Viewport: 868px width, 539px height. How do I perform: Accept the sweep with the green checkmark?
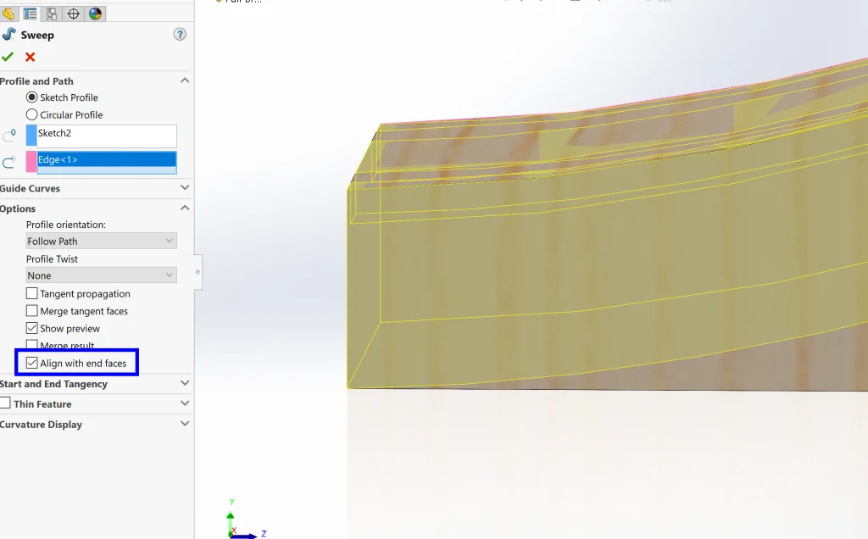[x=8, y=57]
